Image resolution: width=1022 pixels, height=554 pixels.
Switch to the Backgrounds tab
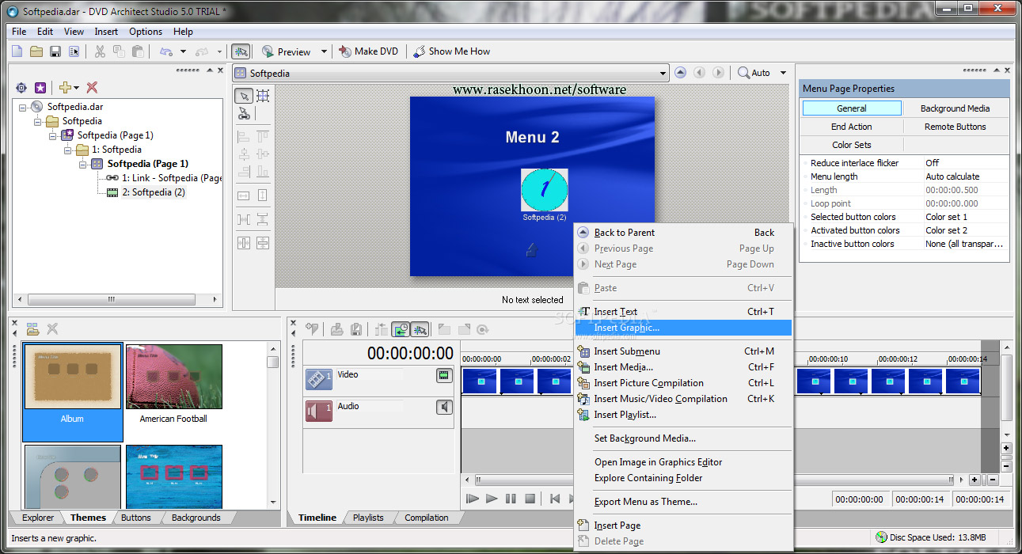196,518
